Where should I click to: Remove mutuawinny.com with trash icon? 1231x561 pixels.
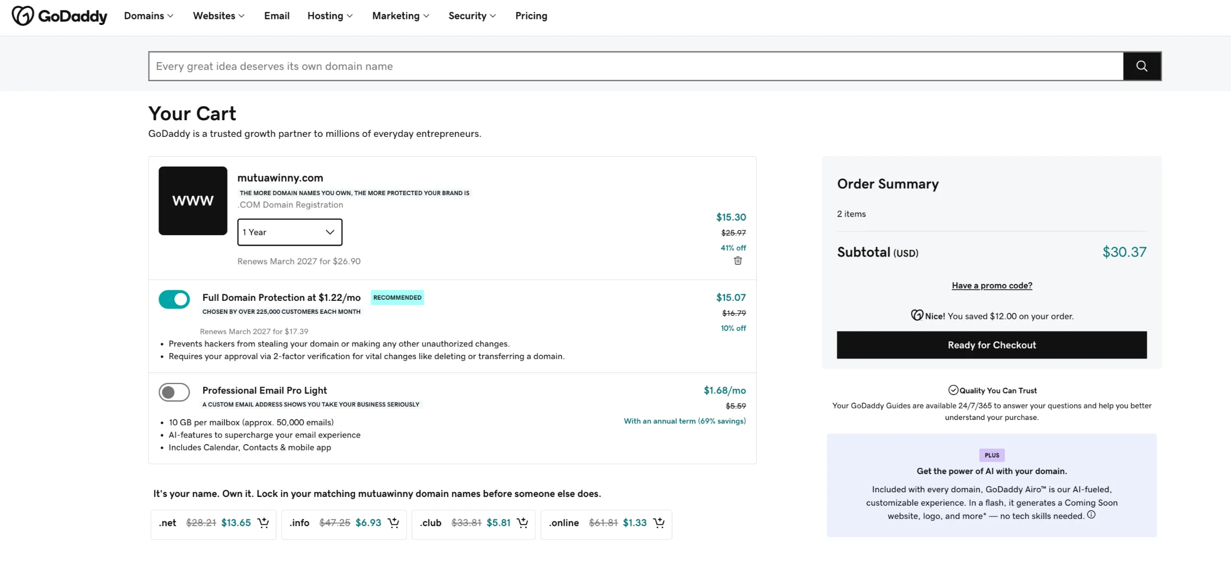click(x=738, y=261)
